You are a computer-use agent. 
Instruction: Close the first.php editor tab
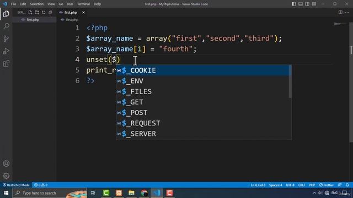pos(83,13)
